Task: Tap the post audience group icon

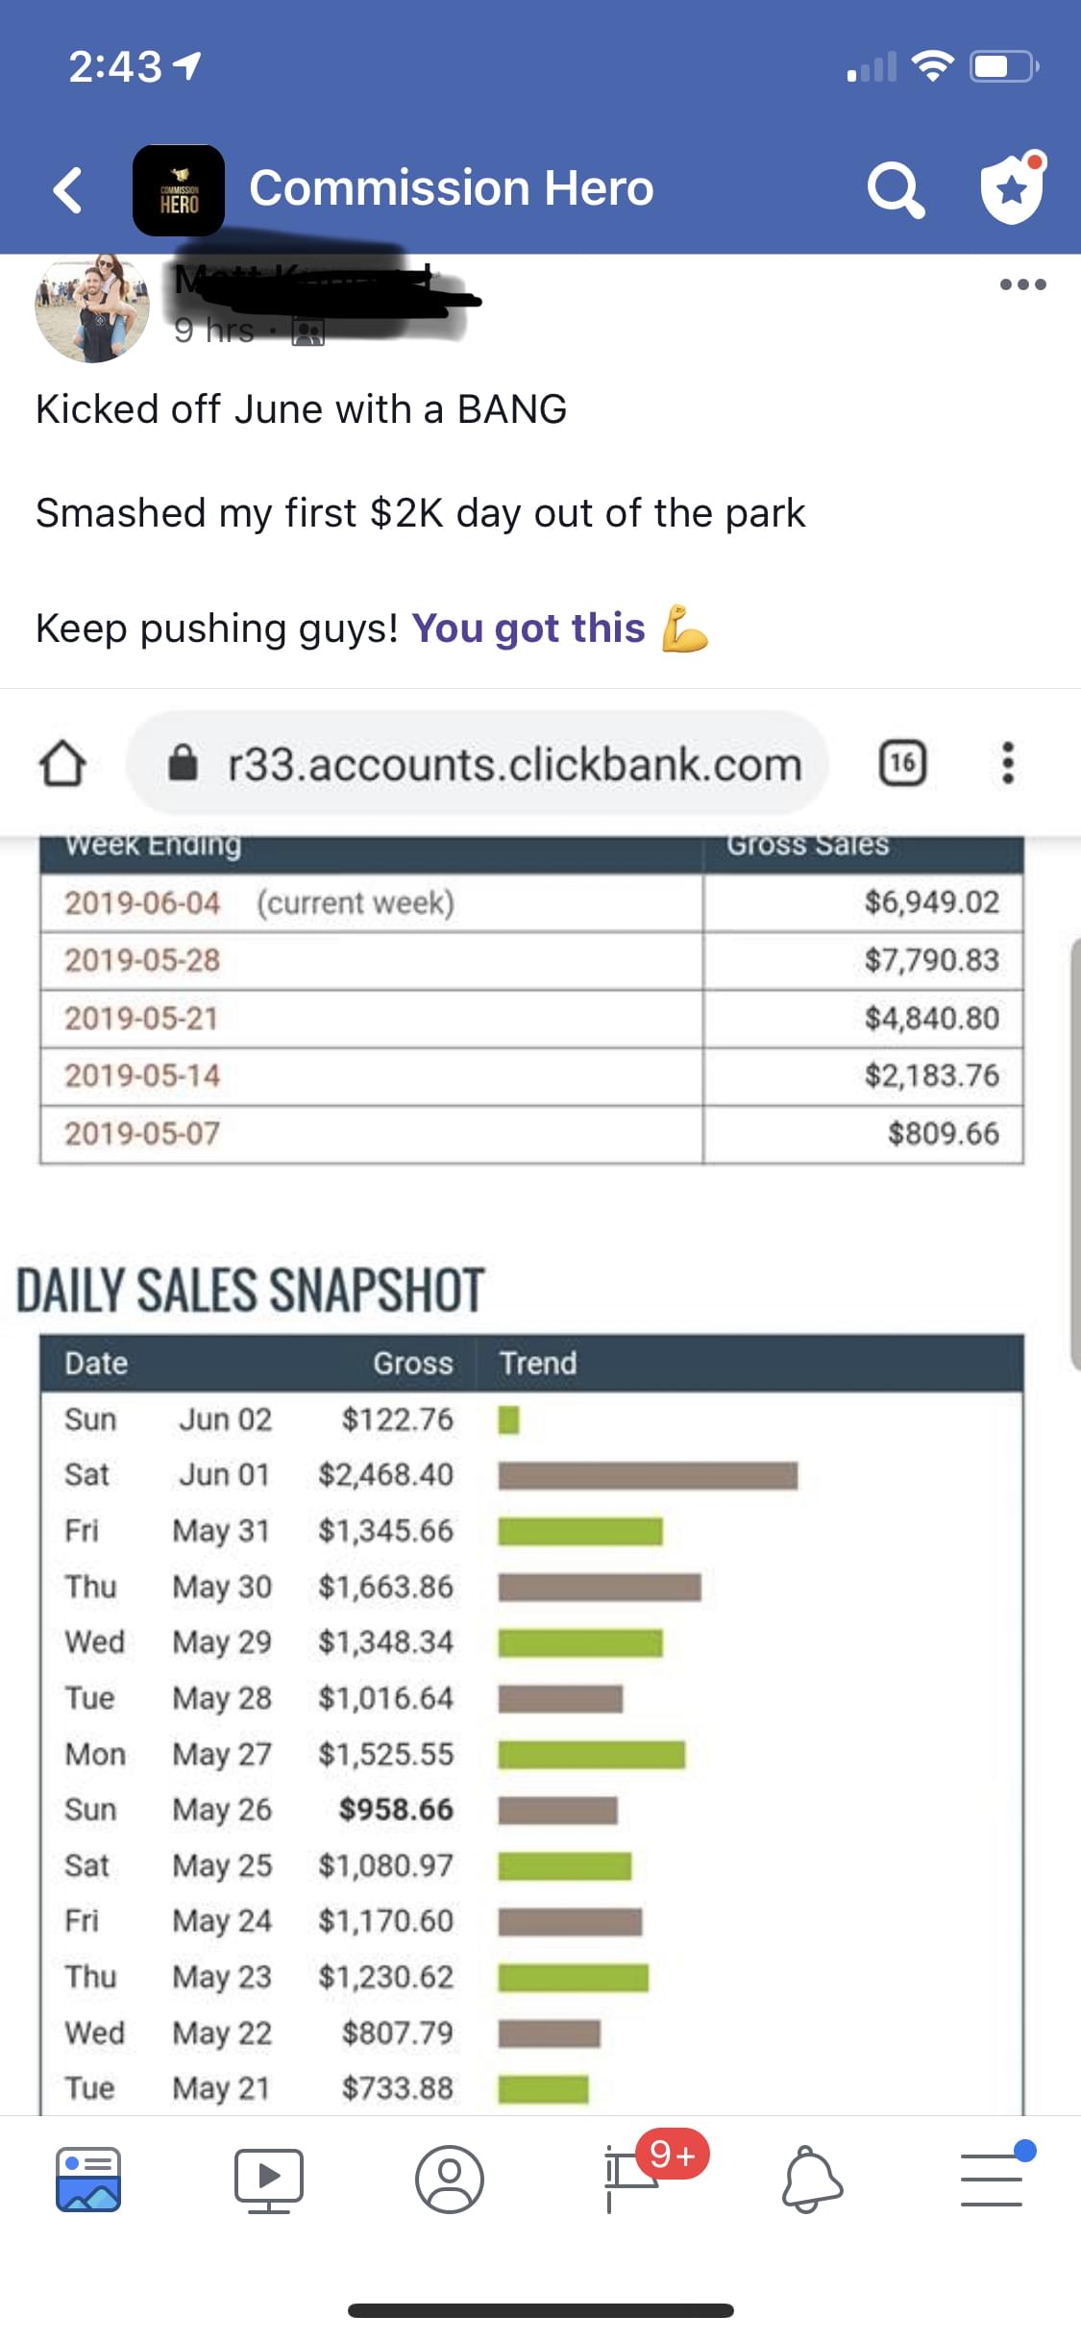Action: 308,333
